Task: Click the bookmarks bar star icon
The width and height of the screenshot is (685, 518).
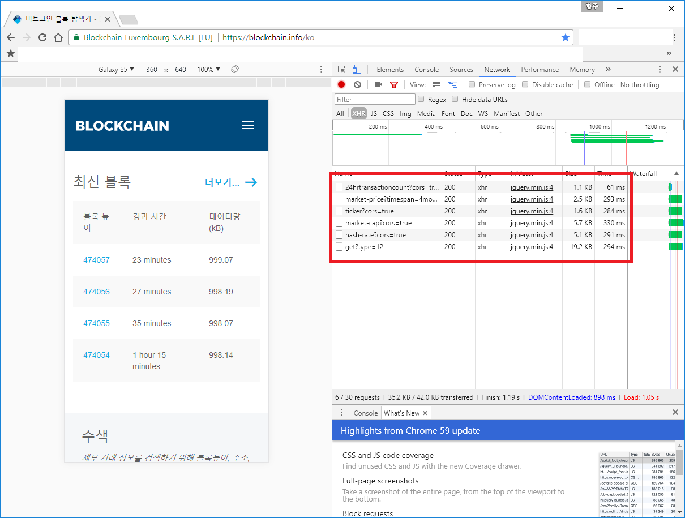Action: pos(10,53)
